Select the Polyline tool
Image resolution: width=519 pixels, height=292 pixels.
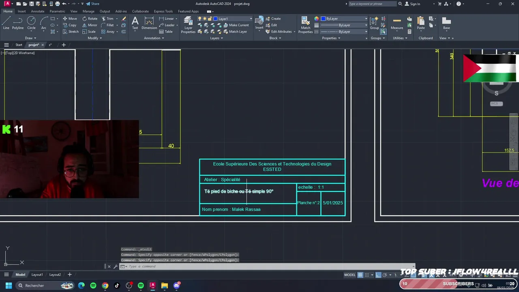pos(18,23)
